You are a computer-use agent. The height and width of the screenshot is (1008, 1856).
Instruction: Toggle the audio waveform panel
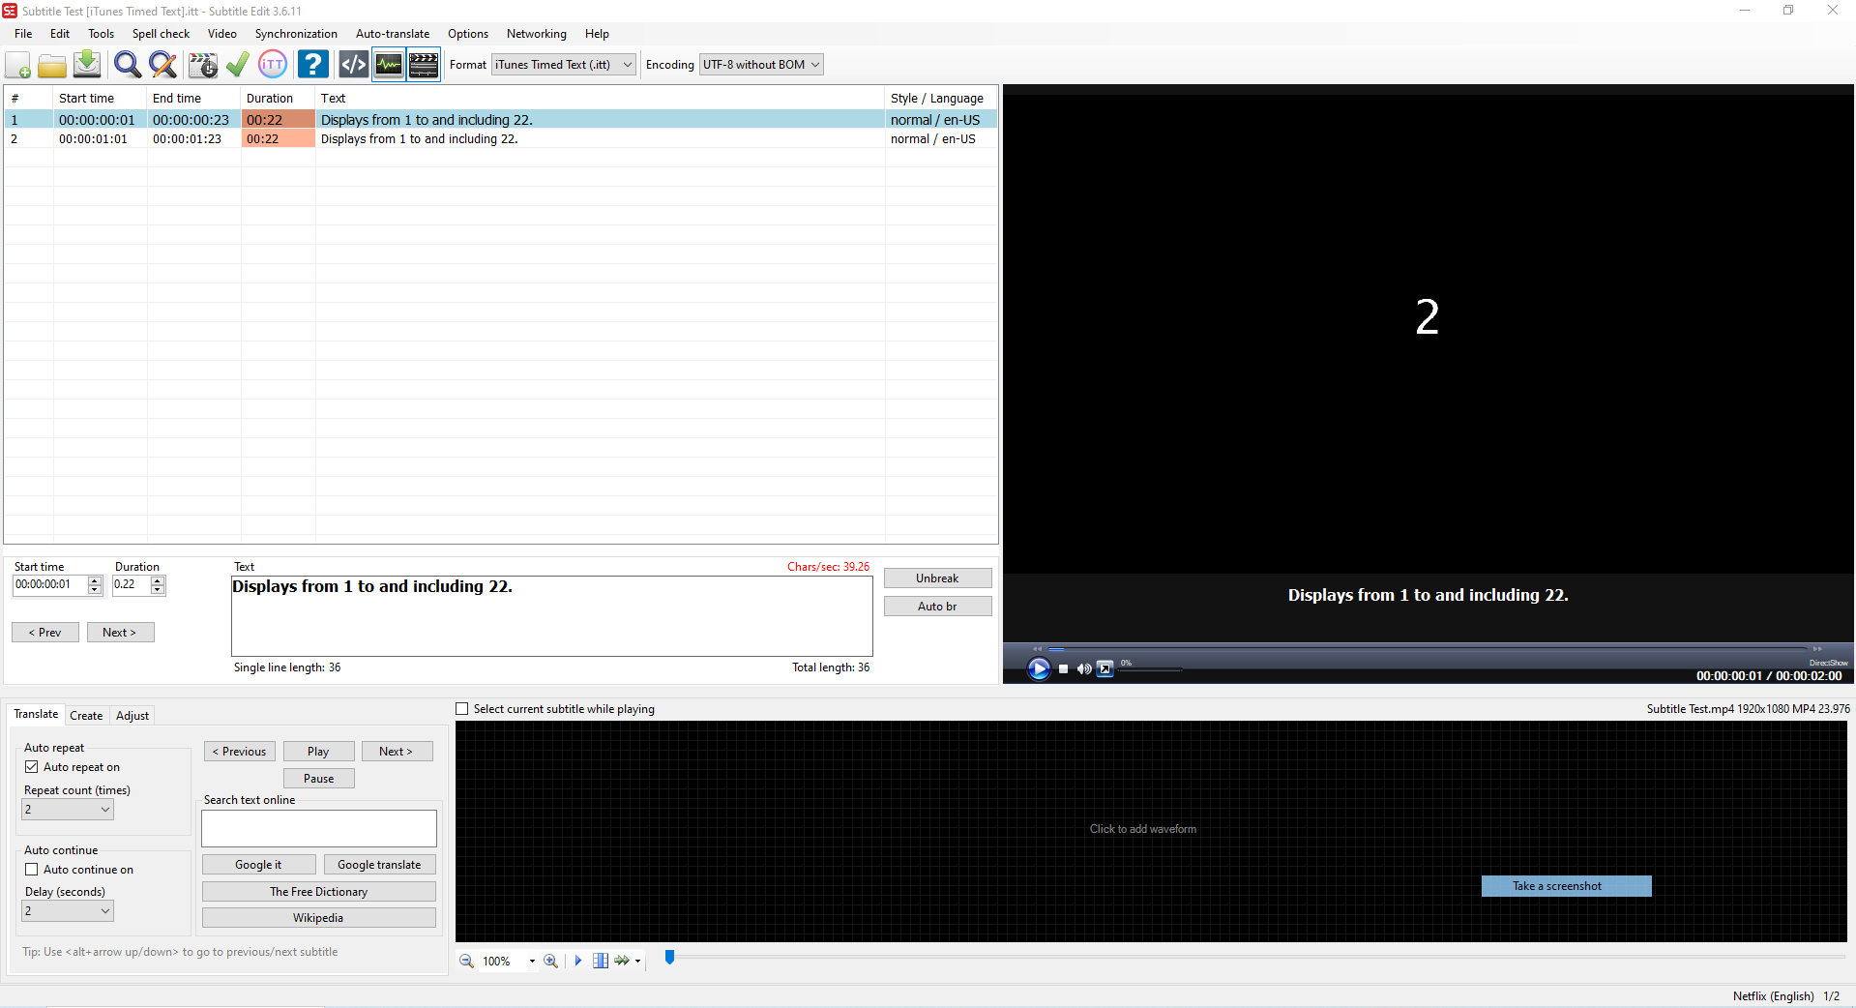[x=388, y=64]
